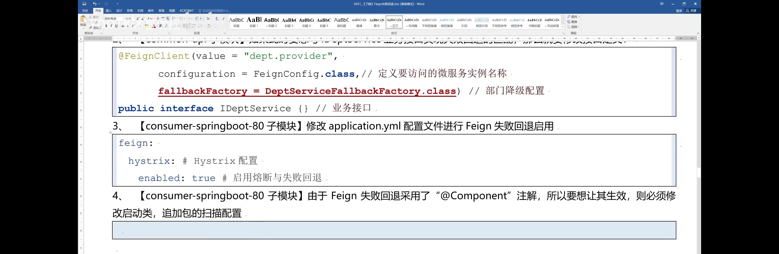The height and width of the screenshot is (254, 779).
Task: Apply the red font color
Action: click(x=154, y=26)
